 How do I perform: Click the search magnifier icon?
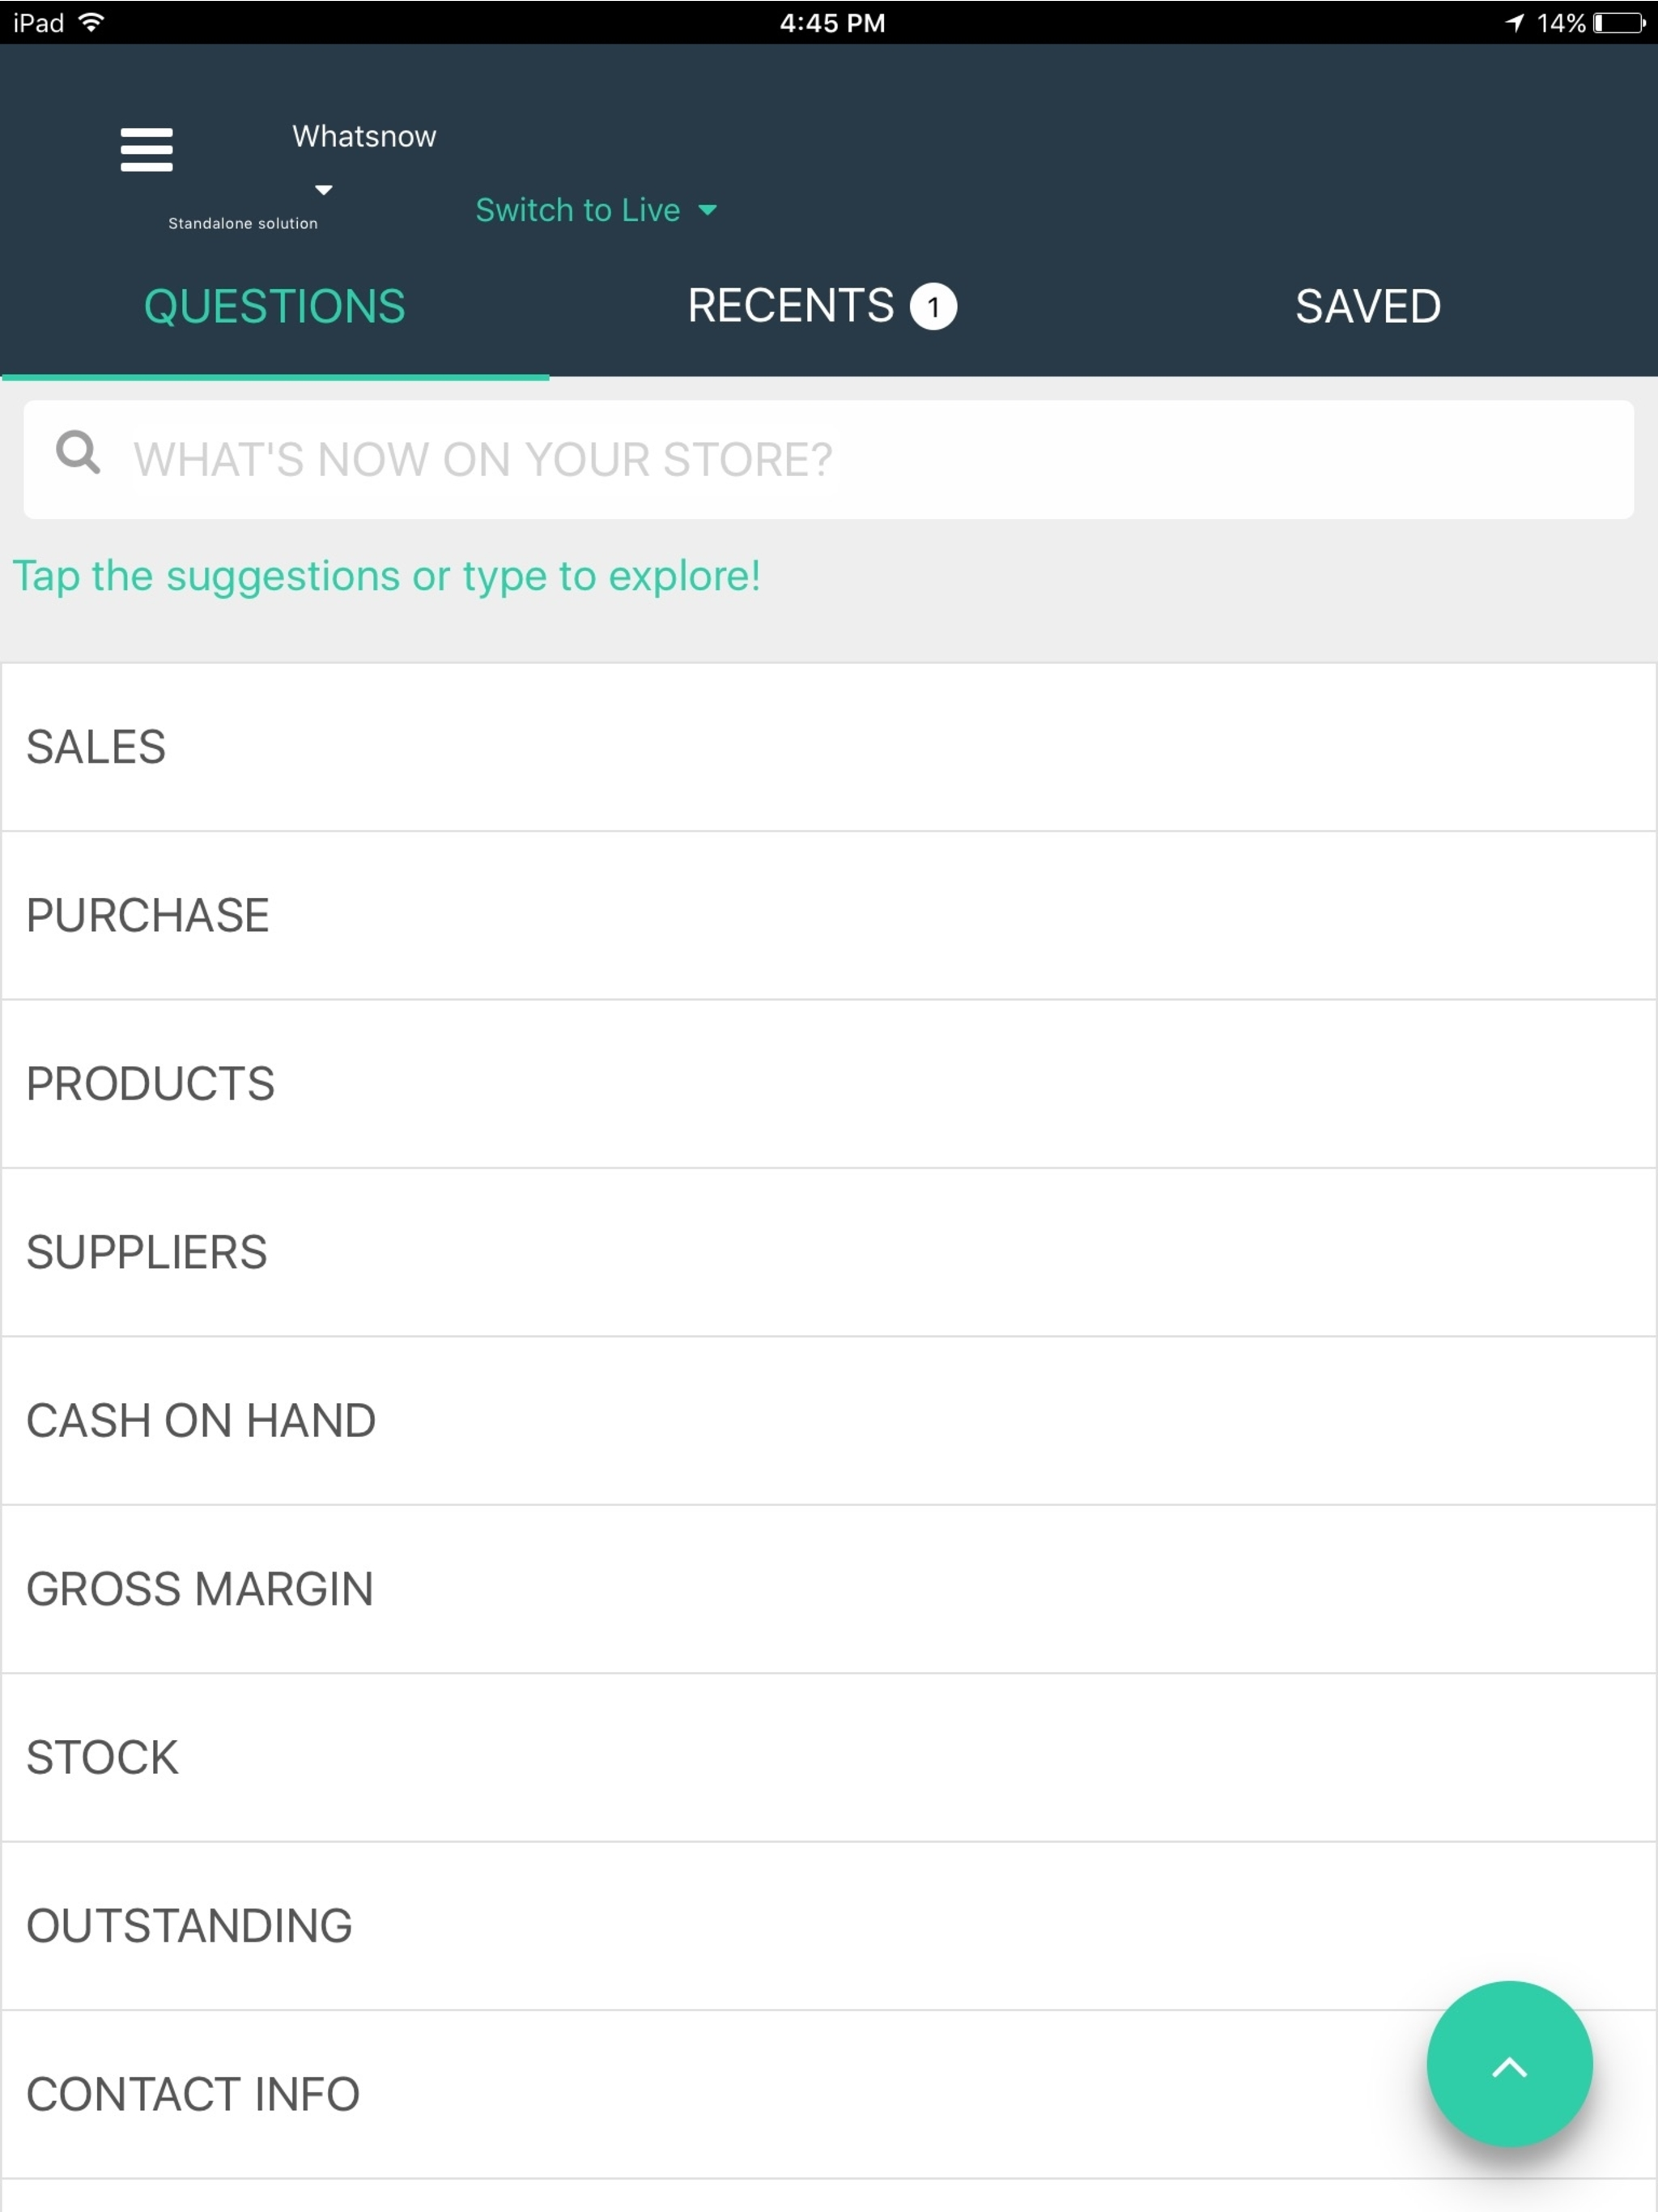pyautogui.click(x=78, y=452)
